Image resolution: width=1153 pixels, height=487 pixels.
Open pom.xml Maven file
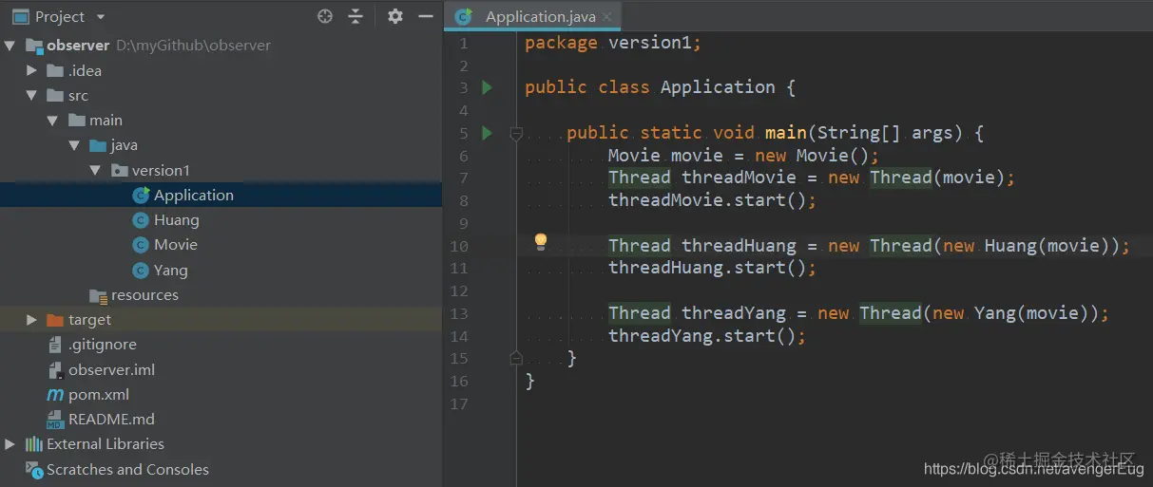(99, 395)
